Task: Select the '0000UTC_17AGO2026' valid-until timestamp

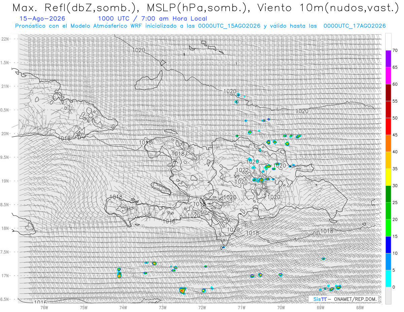Action: pyautogui.click(x=355, y=26)
